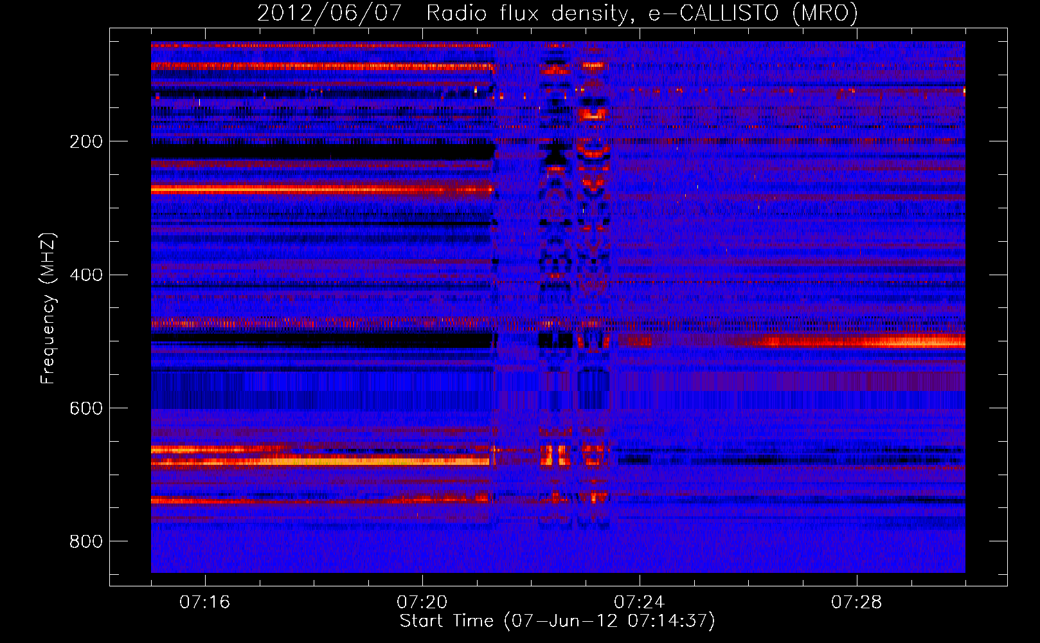This screenshot has height=643, width=1040.
Task: Click the 07:24 time tick label
Action: tap(640, 602)
